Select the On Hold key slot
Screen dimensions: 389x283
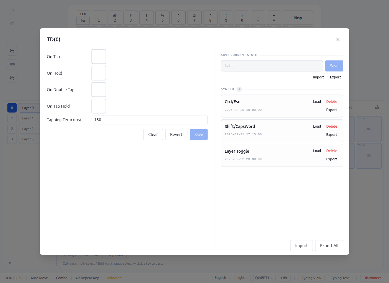point(99,73)
